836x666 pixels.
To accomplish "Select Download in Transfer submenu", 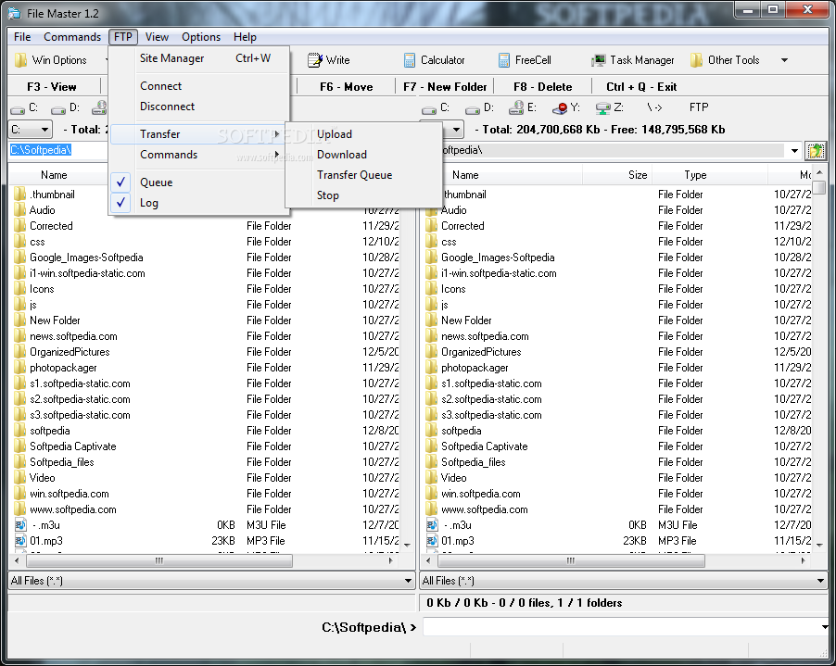I will click(x=363, y=155).
